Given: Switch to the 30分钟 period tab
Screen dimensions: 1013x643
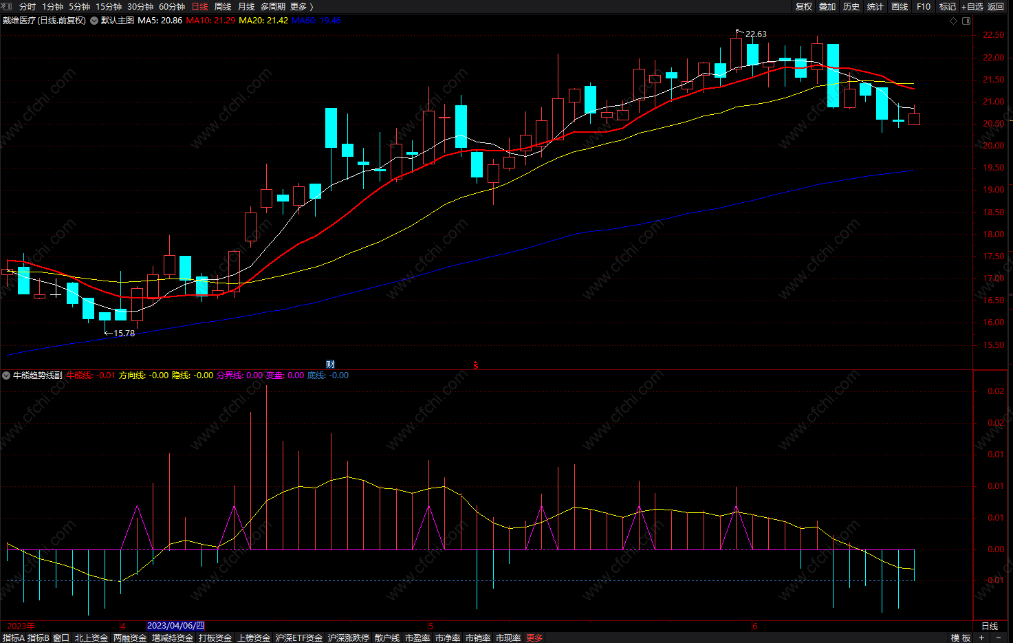Looking at the screenshot, I should [x=140, y=6].
